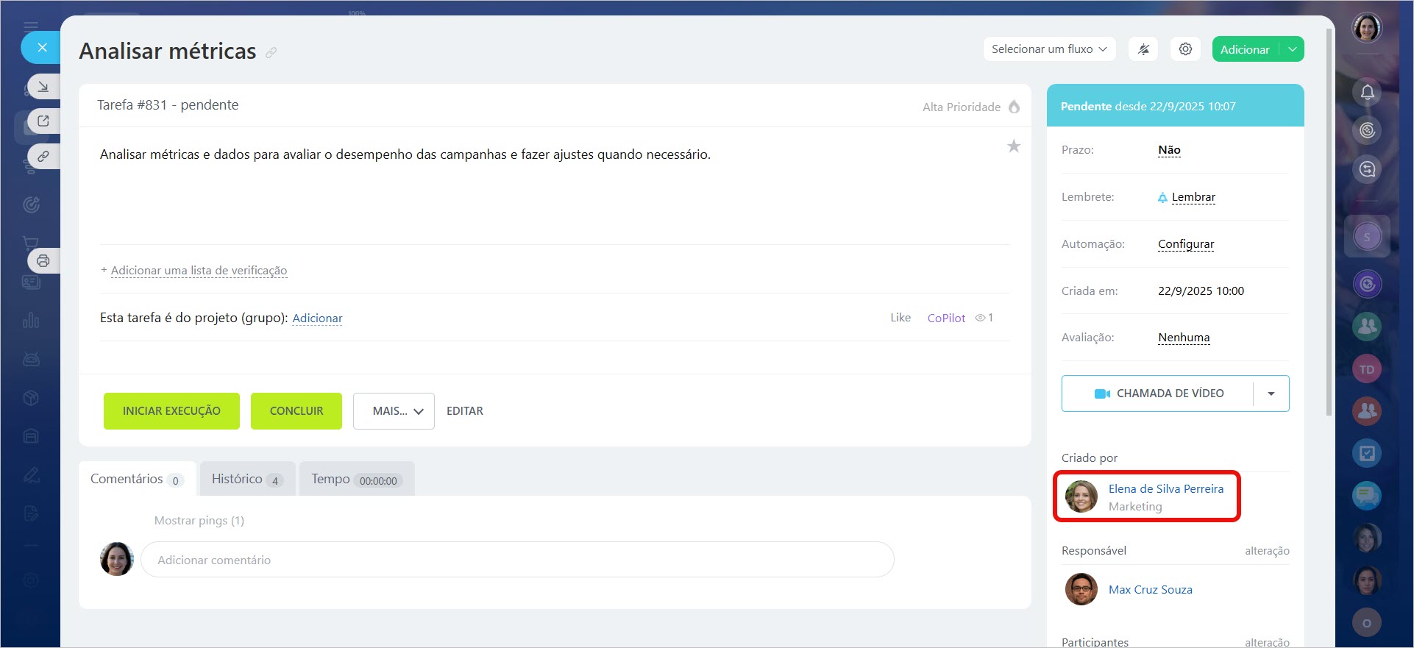Switch to the Tempo tab
This screenshot has height=648, width=1414.
(356, 479)
